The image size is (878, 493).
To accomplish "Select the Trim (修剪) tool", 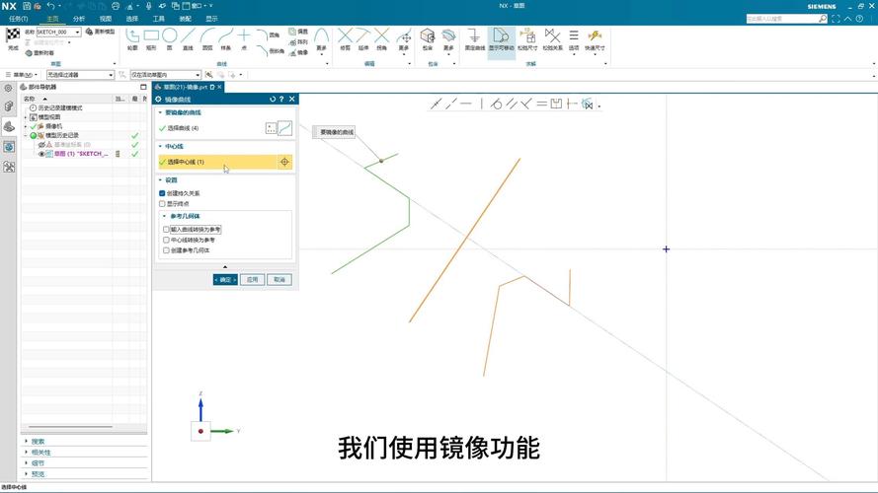I will [345, 38].
